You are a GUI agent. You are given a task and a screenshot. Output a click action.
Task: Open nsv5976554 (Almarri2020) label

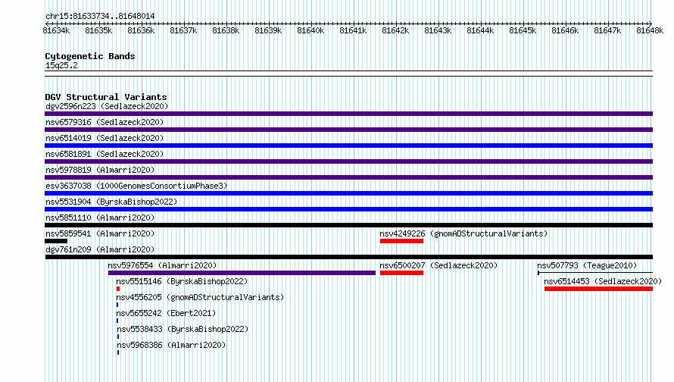point(163,265)
